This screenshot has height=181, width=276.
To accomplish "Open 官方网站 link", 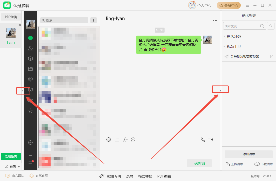I will [15, 176].
